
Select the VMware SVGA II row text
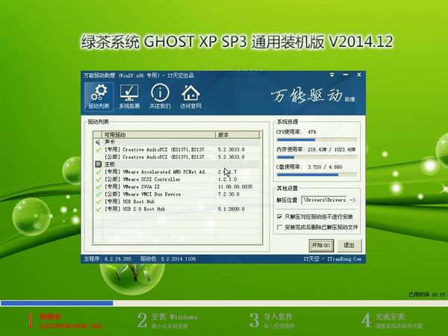coord(131,187)
